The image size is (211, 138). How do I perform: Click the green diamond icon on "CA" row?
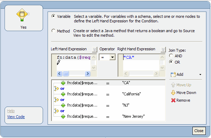click(63, 83)
